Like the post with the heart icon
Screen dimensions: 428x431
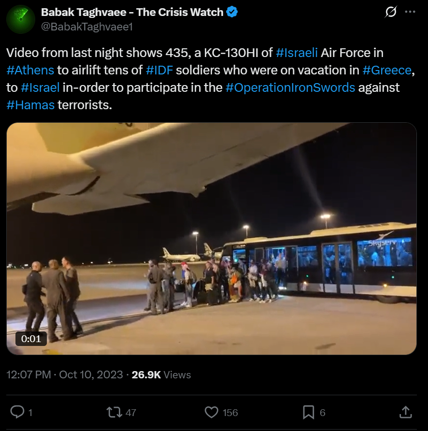tap(212, 412)
